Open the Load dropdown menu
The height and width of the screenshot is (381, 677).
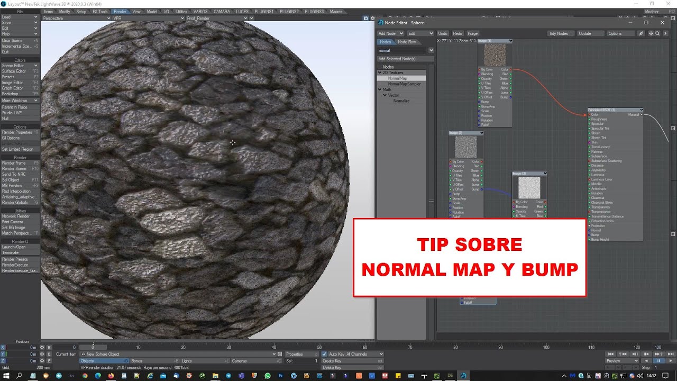[x=20, y=17]
